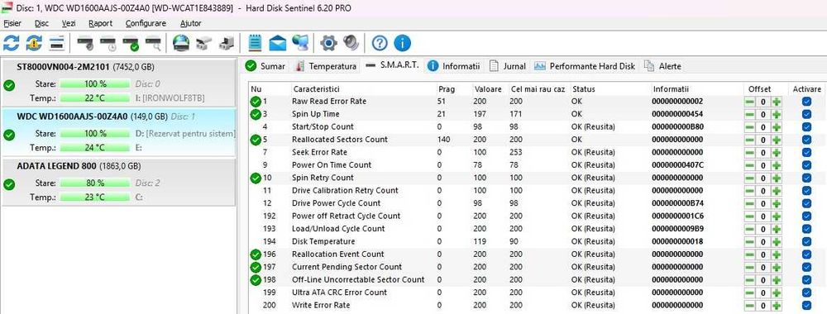Toggle Activare checkbox for Raw Read Error Rate
The width and height of the screenshot is (827, 314).
coord(806,101)
